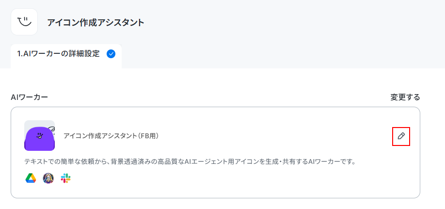Select the purple character avatar thumbnail
Screen dimensions: 445x209
(39, 135)
